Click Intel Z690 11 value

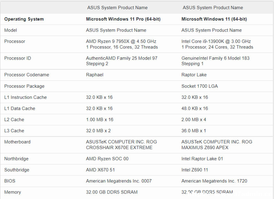pos(195,170)
